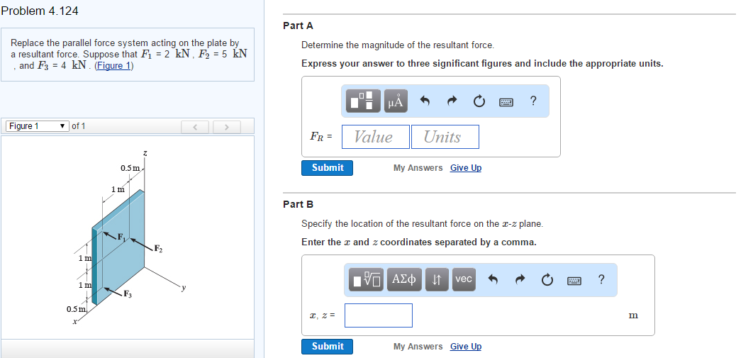The width and height of the screenshot is (753, 358).
Task: Go to next figure arrow
Action: pos(226,127)
